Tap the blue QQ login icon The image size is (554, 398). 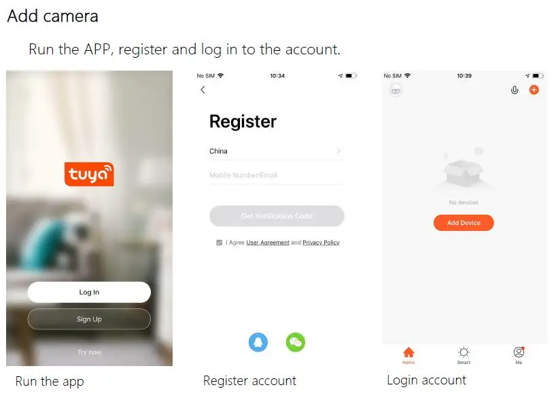tap(258, 342)
